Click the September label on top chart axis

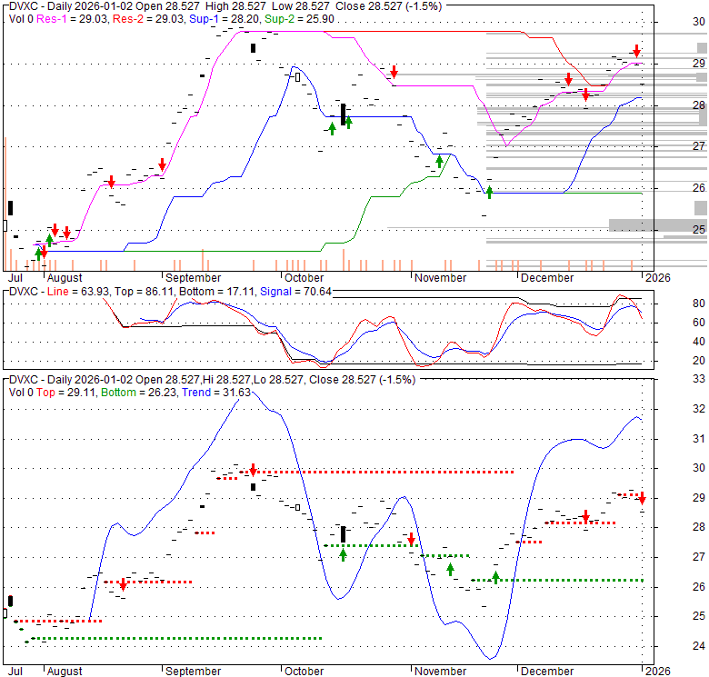(194, 278)
